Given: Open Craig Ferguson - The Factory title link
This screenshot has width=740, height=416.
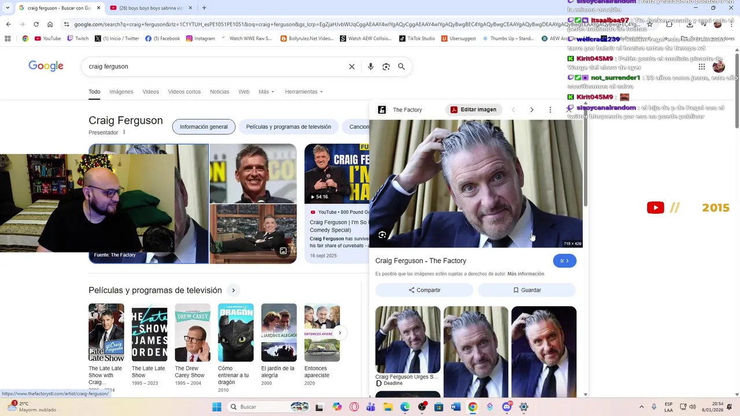Looking at the screenshot, I should tap(421, 261).
